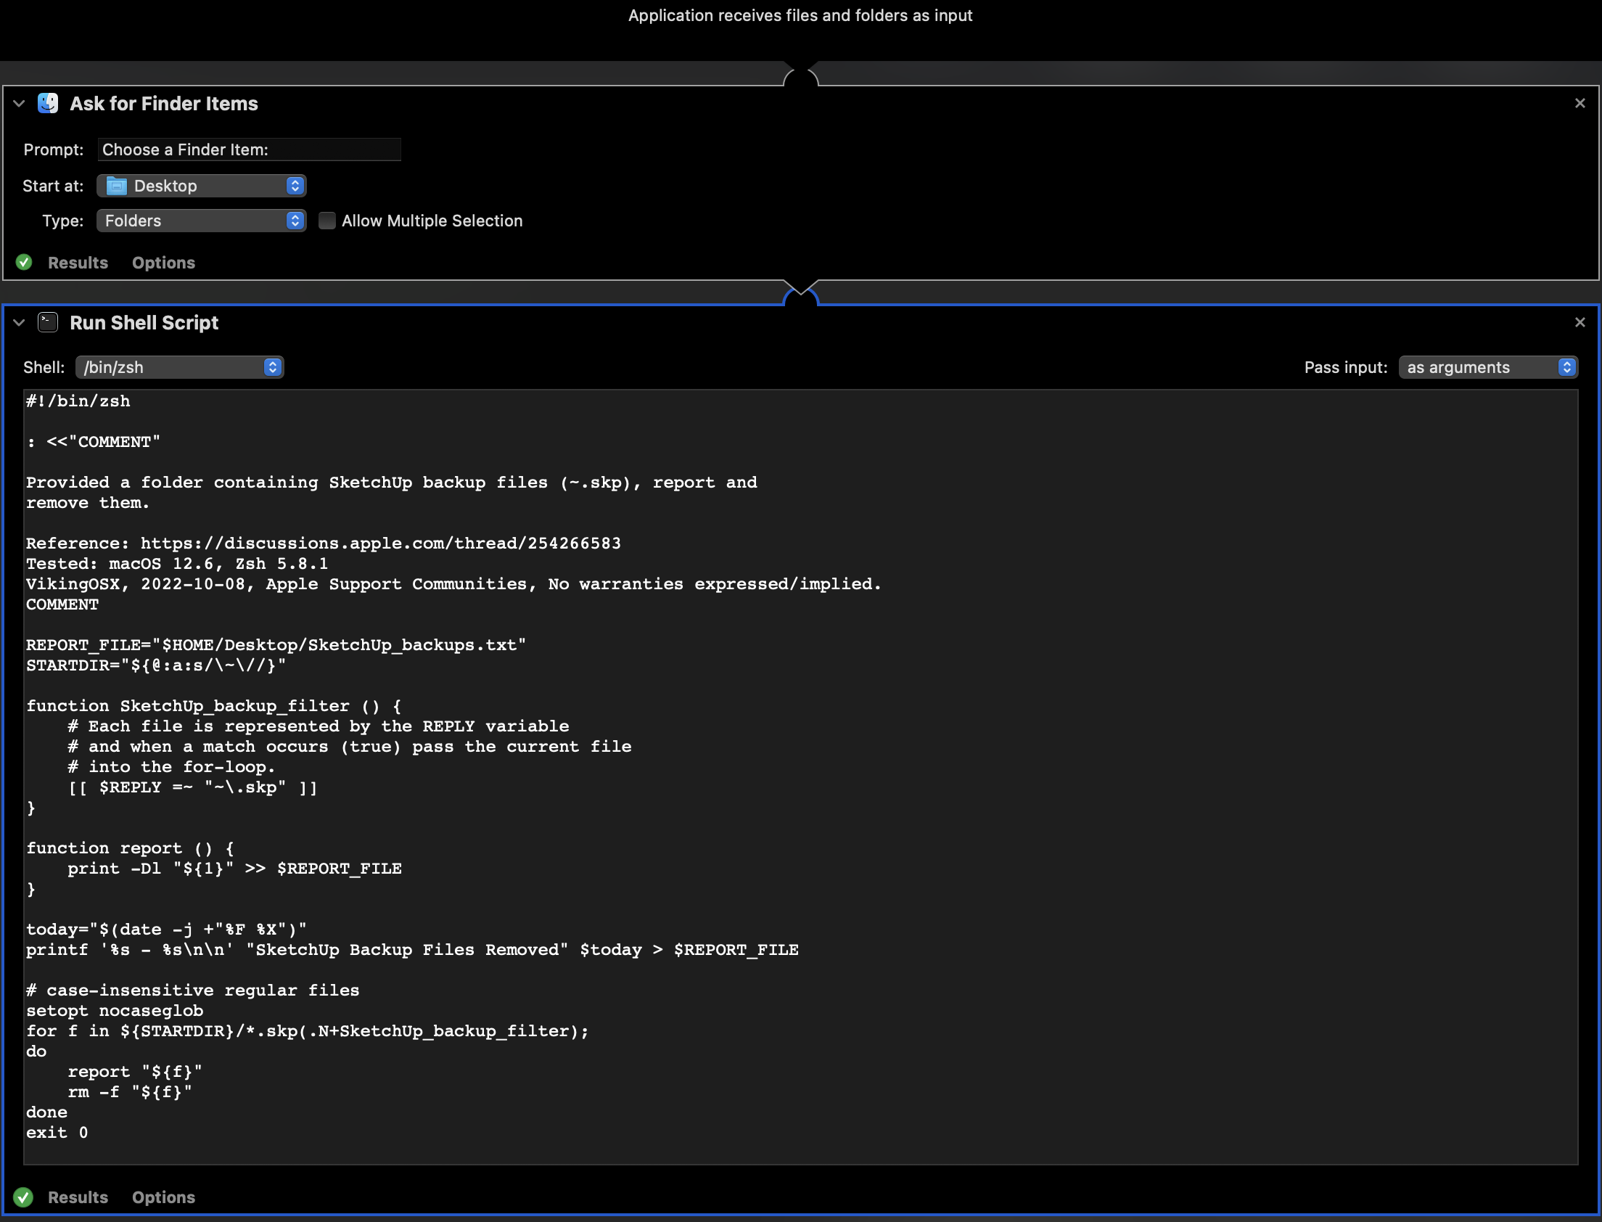Click the Start at popup stepper arrows
This screenshot has width=1602, height=1222.
point(295,186)
